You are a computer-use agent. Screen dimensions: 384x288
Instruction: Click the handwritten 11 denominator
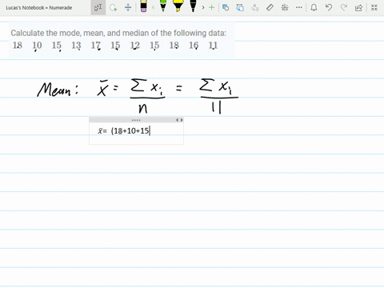(217, 108)
